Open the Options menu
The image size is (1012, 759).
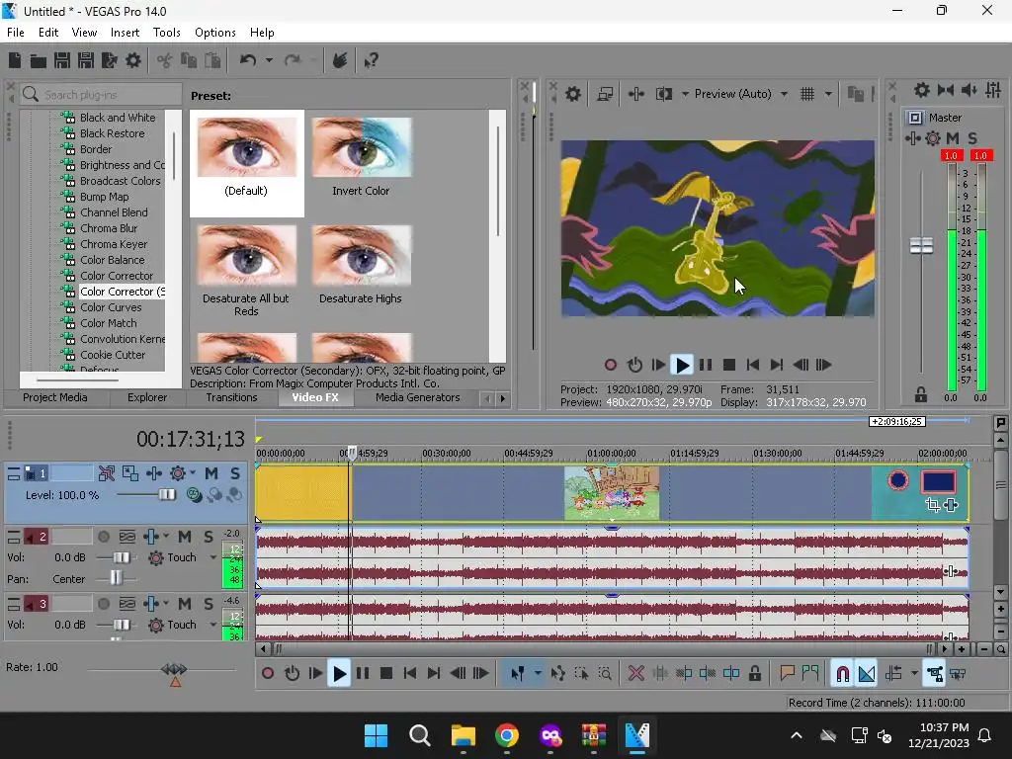coord(214,33)
